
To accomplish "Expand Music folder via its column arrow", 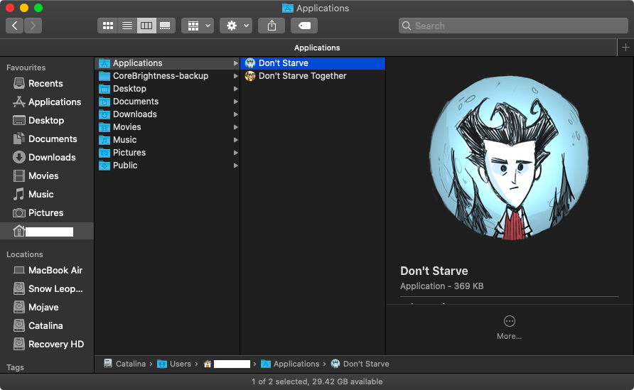I will (x=235, y=140).
